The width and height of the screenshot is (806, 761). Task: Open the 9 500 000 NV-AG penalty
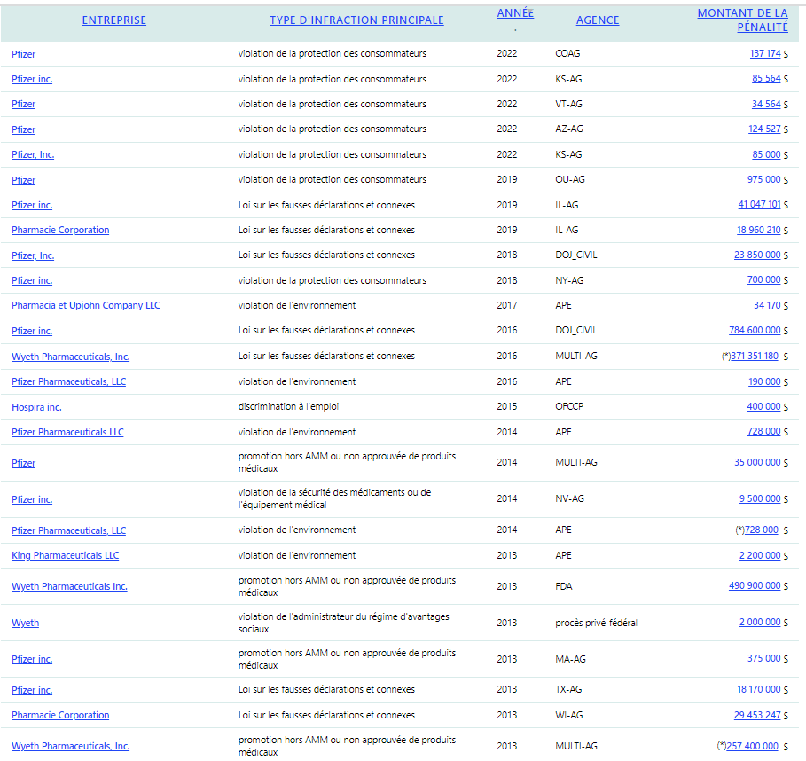click(x=760, y=499)
